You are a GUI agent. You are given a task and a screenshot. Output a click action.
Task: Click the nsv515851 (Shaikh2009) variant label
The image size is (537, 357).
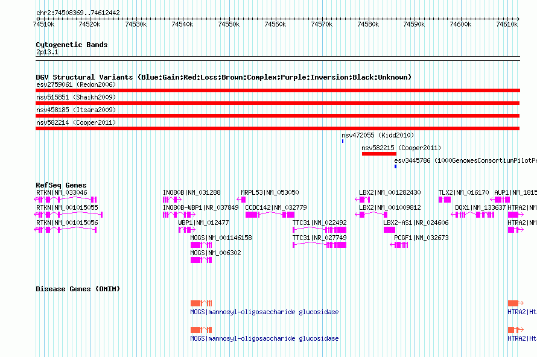coord(76,97)
